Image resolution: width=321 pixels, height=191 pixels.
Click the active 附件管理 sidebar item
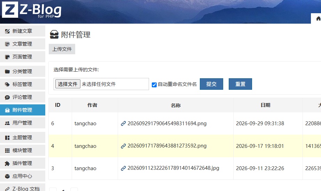pyautogui.click(x=23, y=110)
